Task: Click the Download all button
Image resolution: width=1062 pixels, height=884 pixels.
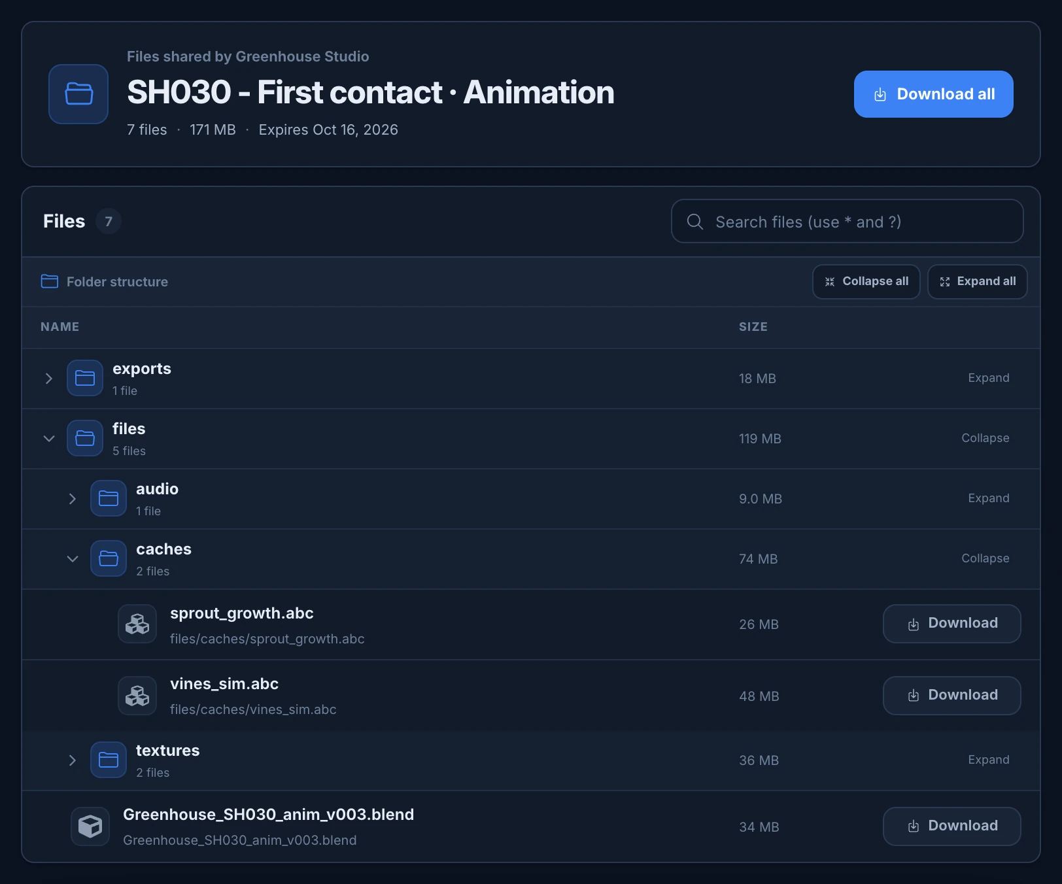Action: [933, 94]
